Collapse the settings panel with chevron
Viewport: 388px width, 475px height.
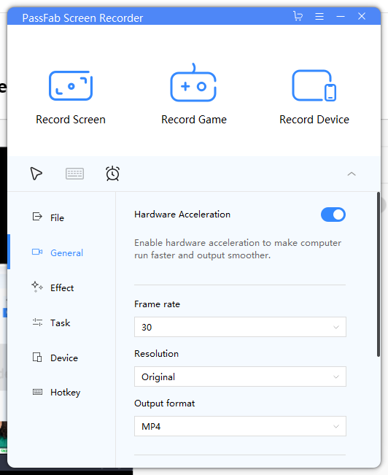[352, 174]
